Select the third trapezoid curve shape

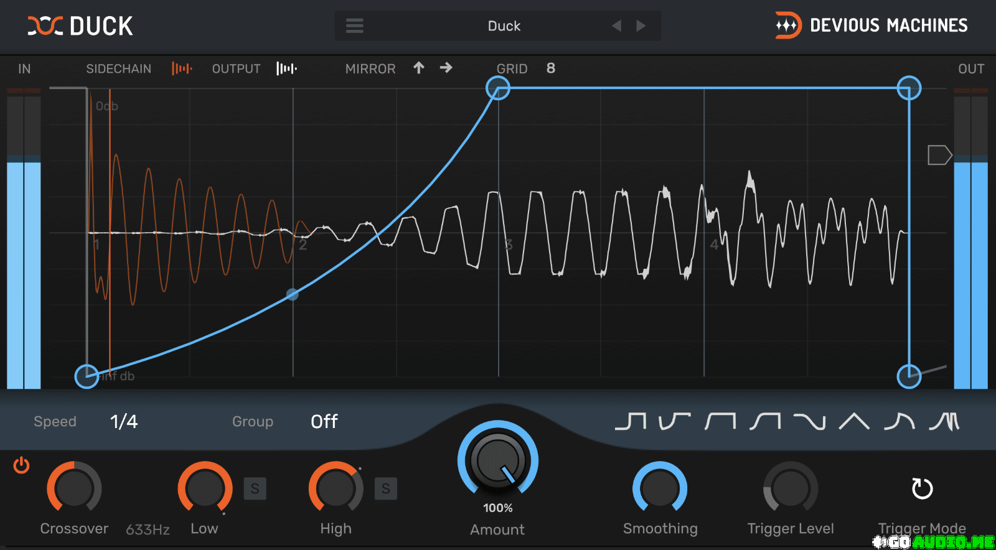(720, 421)
